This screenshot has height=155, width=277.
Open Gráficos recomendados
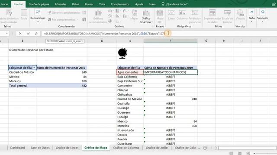click(x=98, y=16)
